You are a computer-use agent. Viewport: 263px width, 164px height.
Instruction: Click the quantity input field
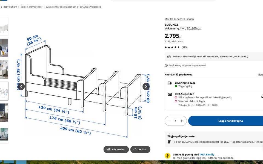[176, 121]
